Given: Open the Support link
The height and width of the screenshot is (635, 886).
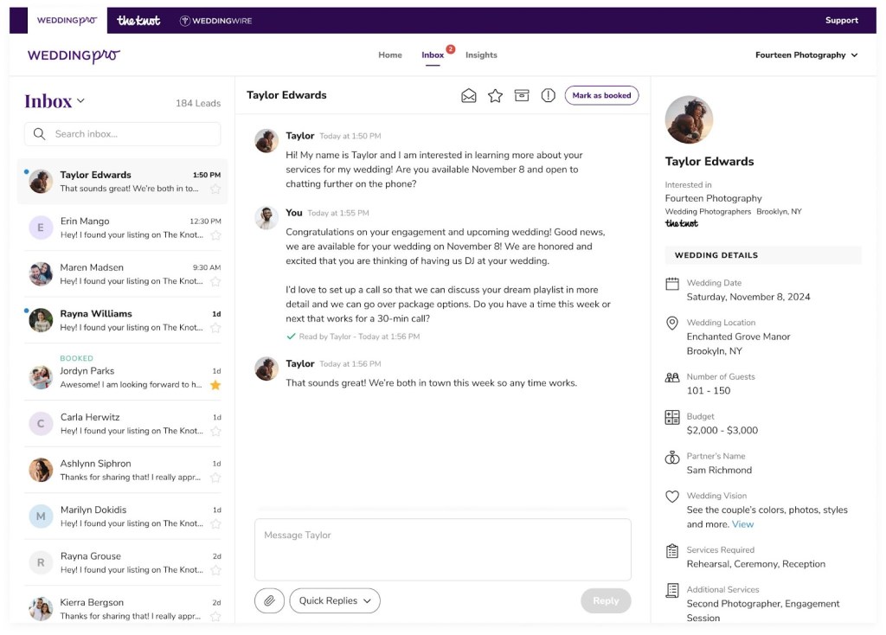Looking at the screenshot, I should tap(841, 21).
